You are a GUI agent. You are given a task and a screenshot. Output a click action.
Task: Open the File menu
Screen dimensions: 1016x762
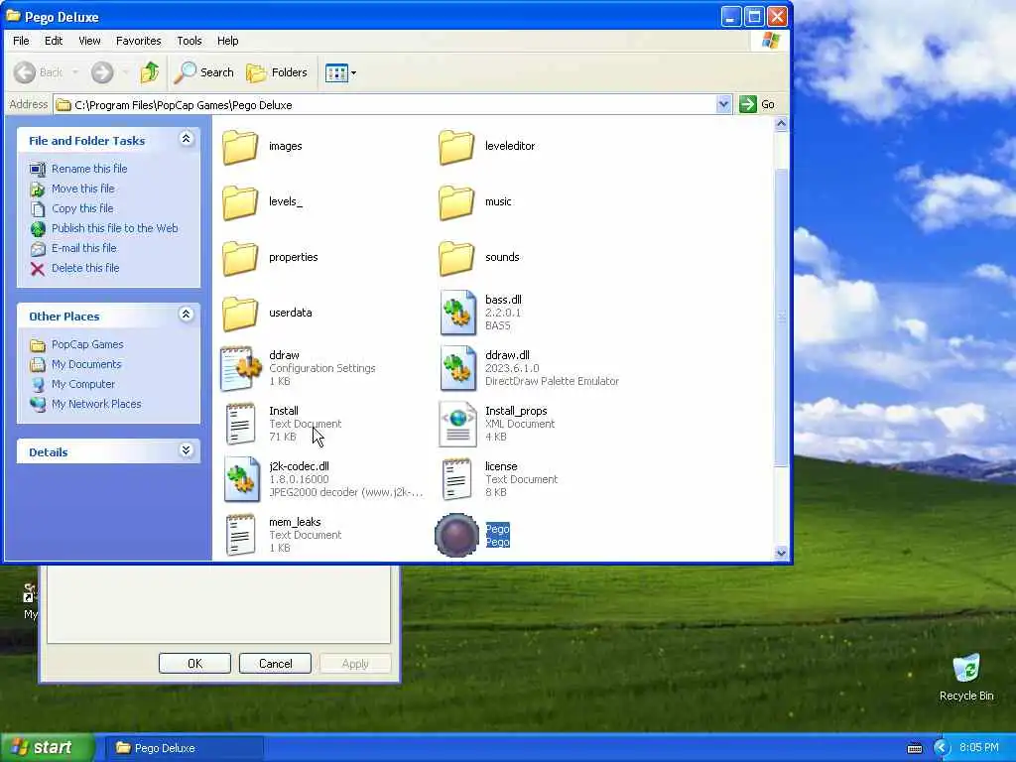click(x=21, y=41)
